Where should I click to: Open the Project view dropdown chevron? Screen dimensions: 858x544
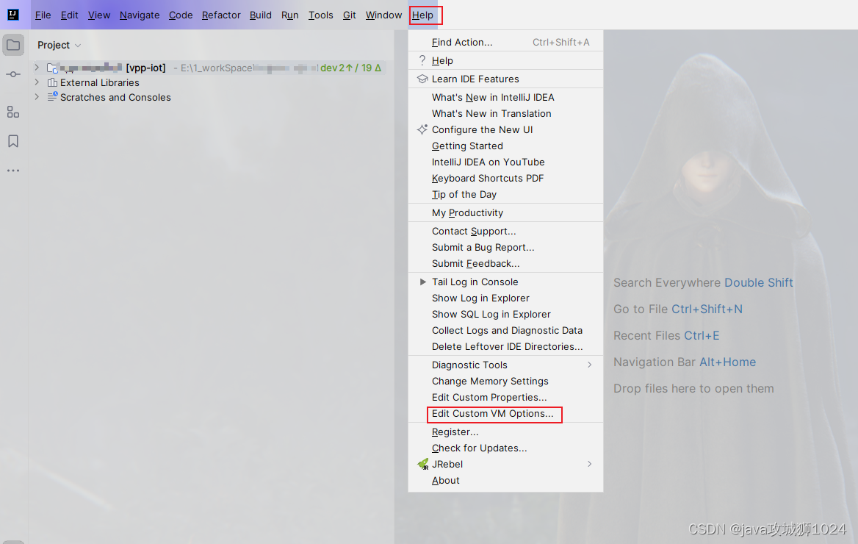pos(78,46)
